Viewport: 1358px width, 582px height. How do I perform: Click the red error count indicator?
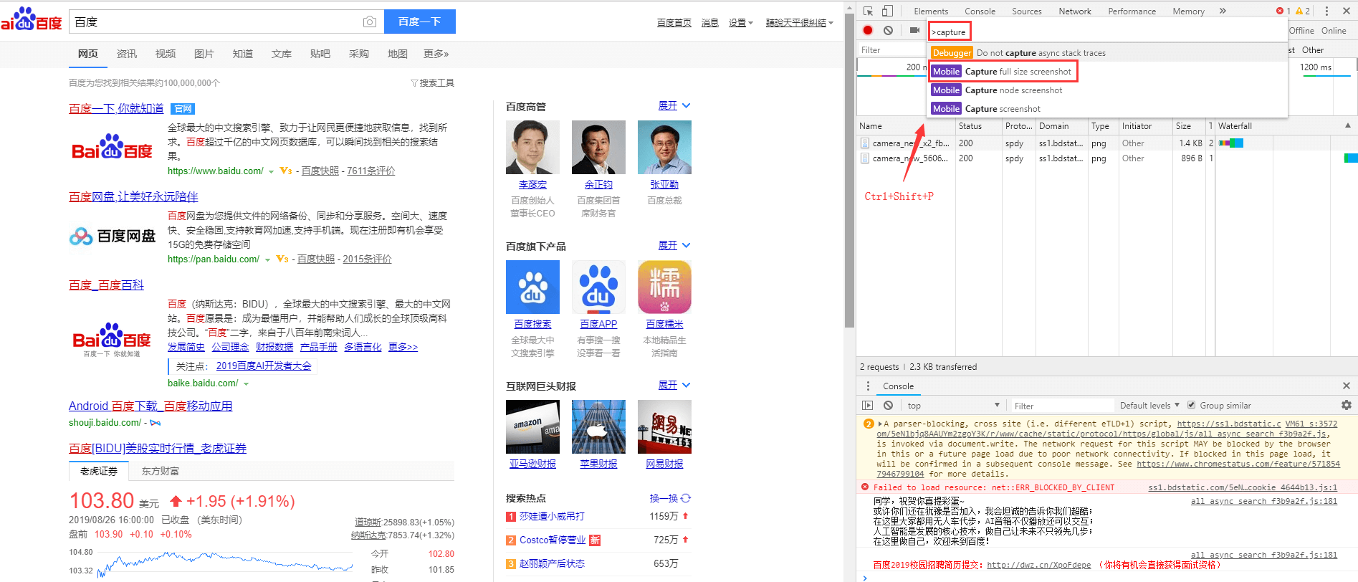(1283, 11)
